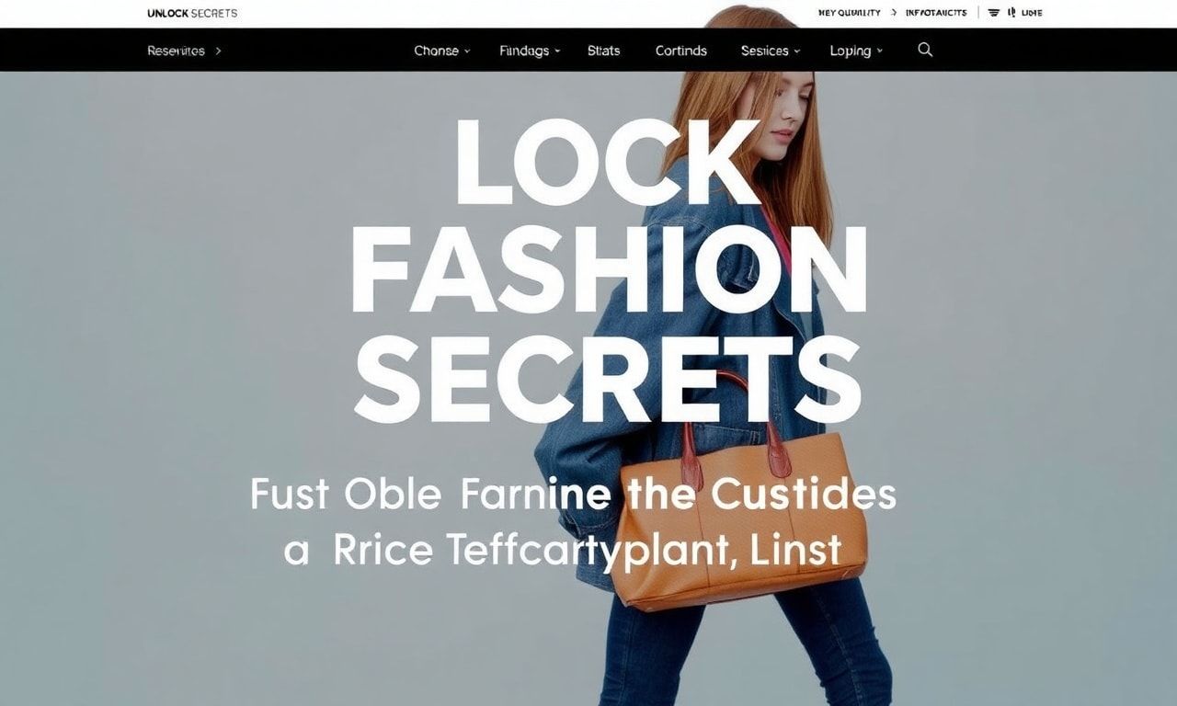Expand the Chonse dropdown menu
The width and height of the screenshot is (1177, 706).
(442, 51)
